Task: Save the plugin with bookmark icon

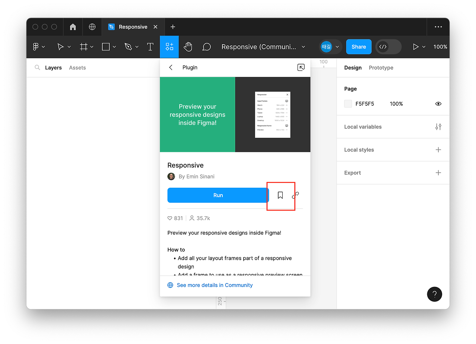Action: pos(280,195)
